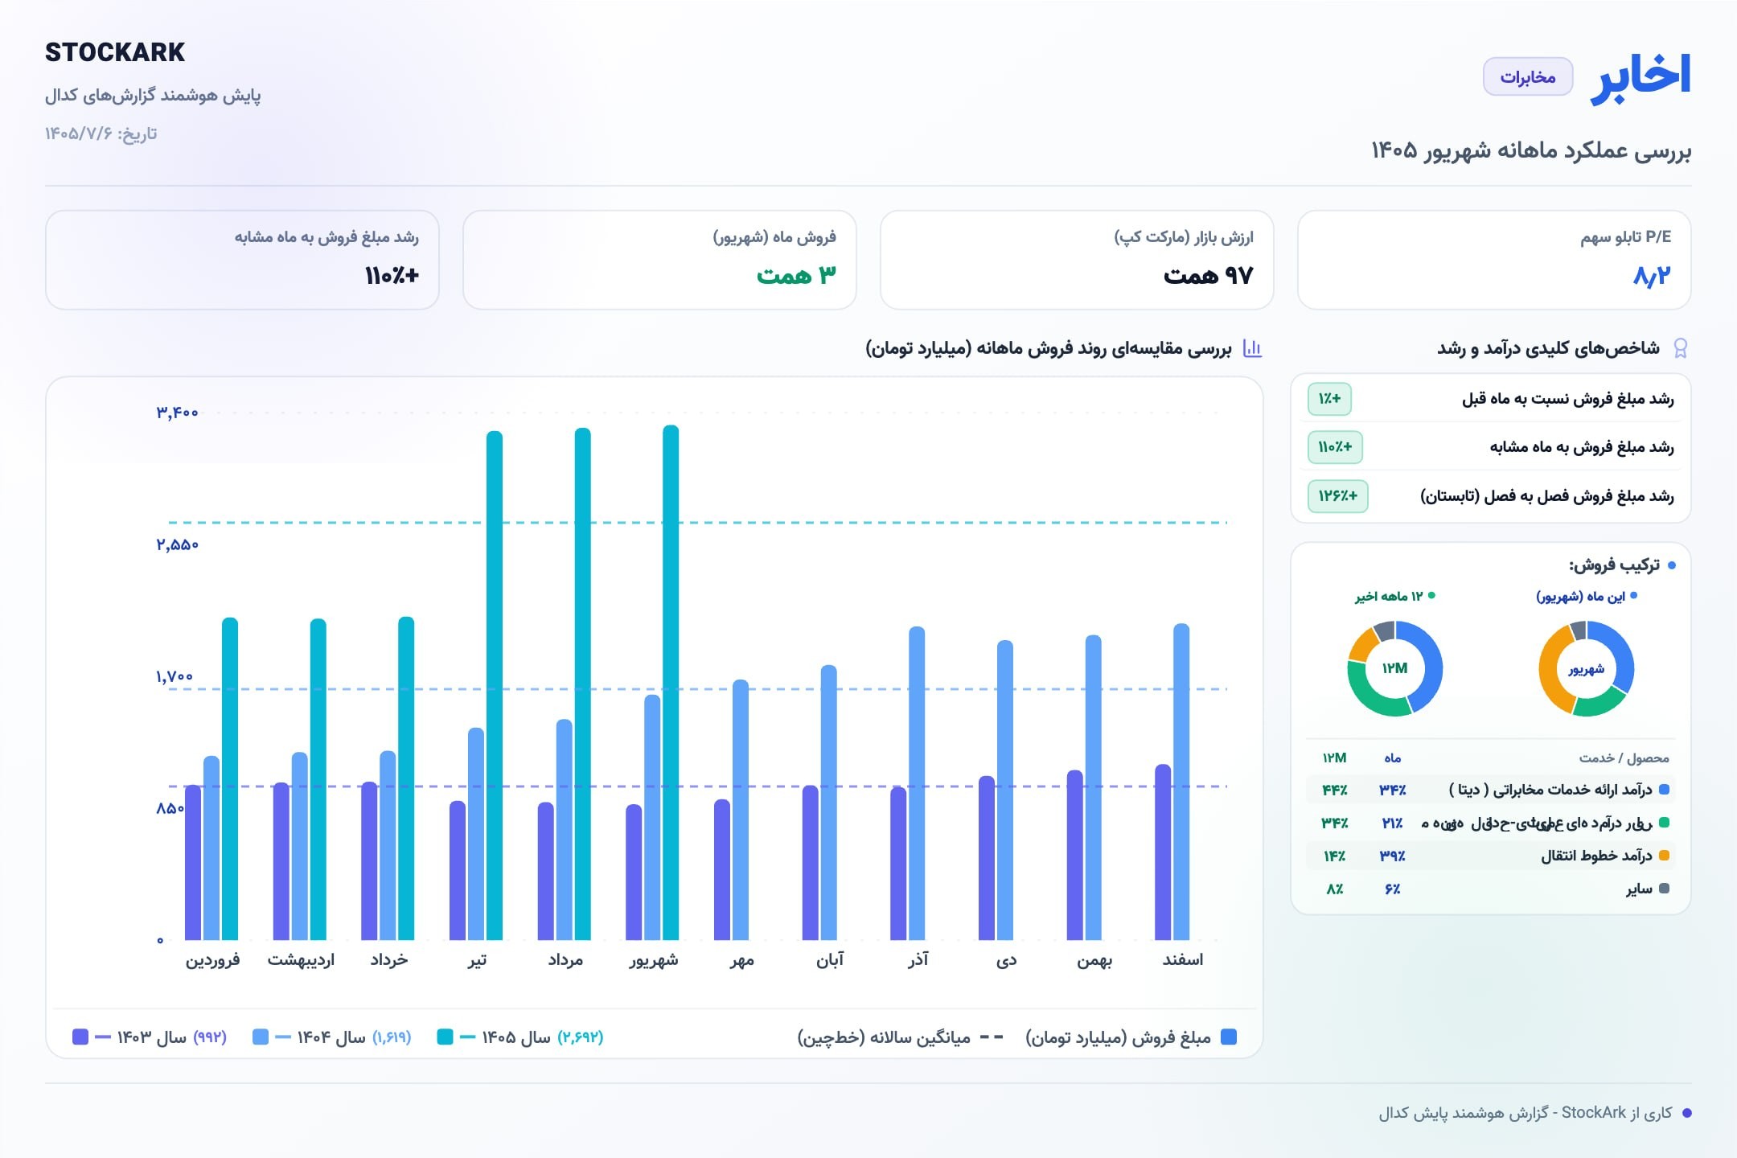
Task: Click the اردیبهشت axis label
Action: click(x=301, y=960)
